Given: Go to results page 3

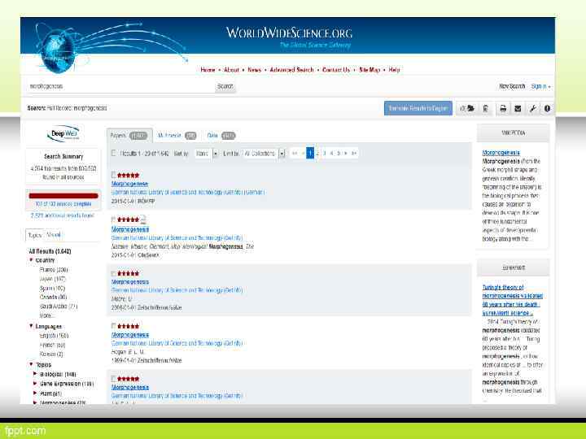Looking at the screenshot, I should tap(325, 153).
